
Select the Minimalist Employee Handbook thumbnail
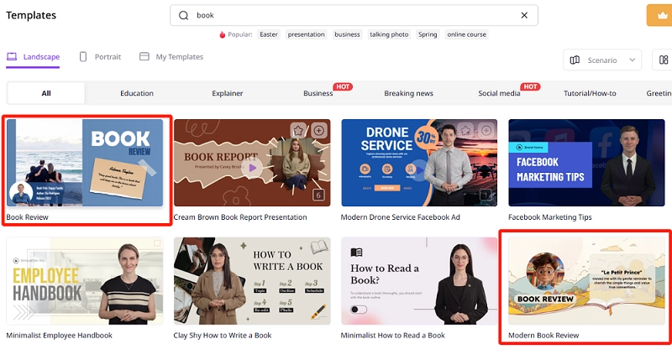[x=85, y=282]
